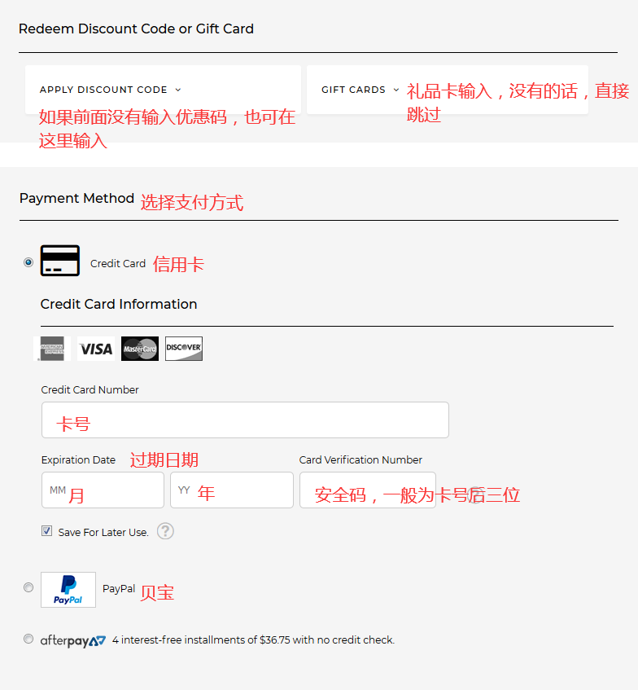The width and height of the screenshot is (638, 690).
Task: Expand the Gift Cards section
Action: click(448, 90)
